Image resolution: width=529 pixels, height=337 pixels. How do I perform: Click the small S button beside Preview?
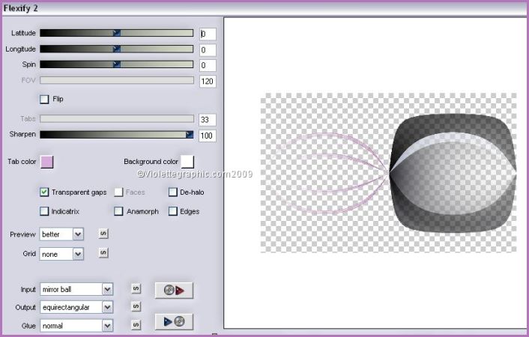click(103, 234)
